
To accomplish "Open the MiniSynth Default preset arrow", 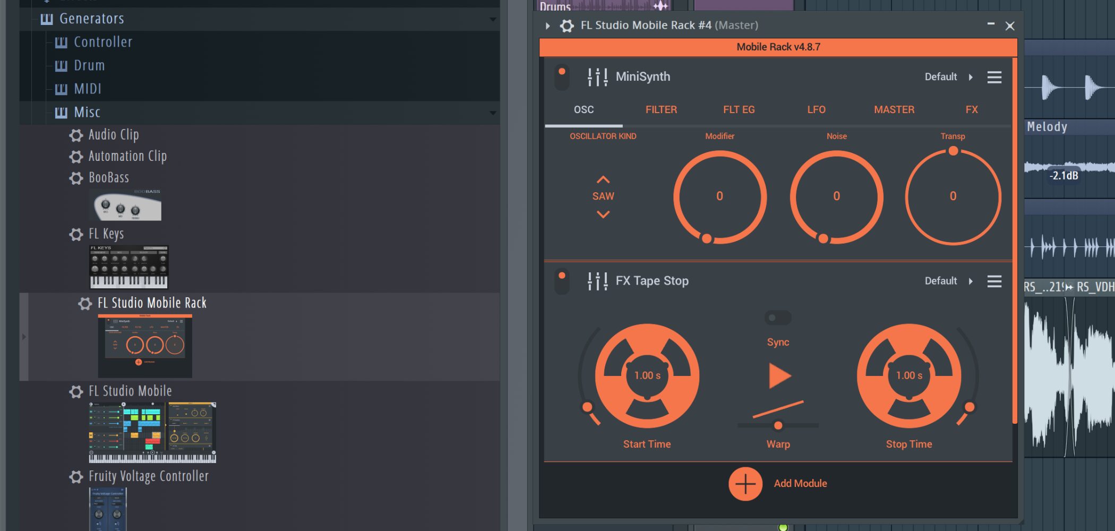I will (x=971, y=77).
